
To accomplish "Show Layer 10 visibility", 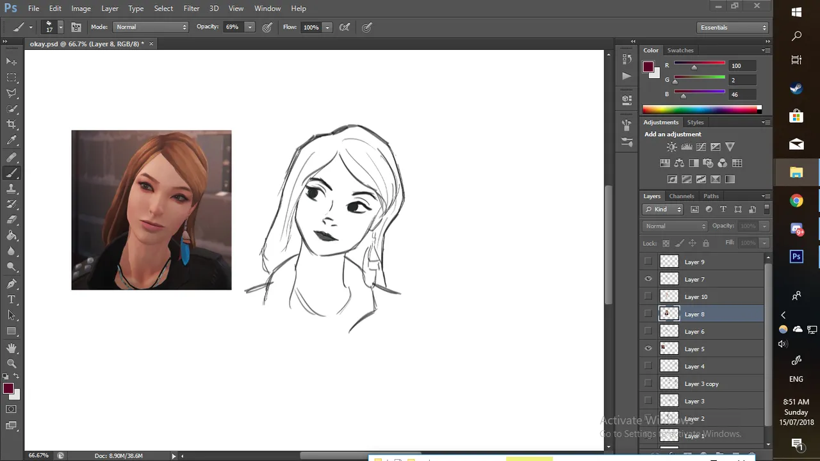I will [x=648, y=296].
